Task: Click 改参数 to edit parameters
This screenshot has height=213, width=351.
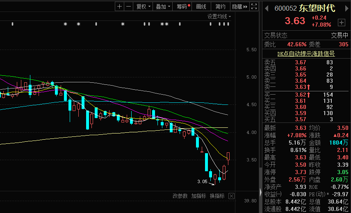Action: (180, 196)
